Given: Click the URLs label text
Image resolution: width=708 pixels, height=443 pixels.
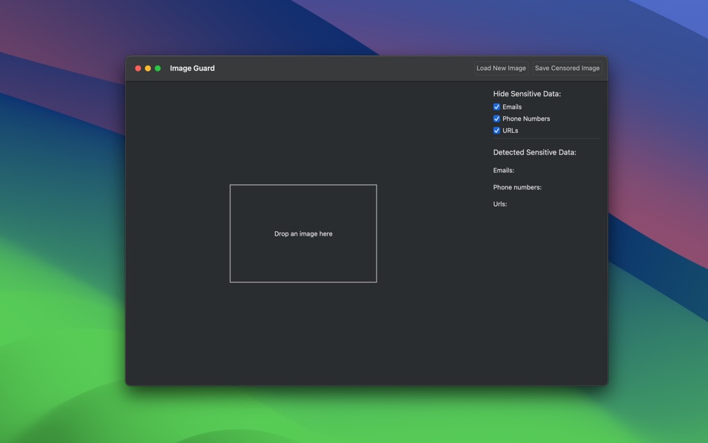Looking at the screenshot, I should pyautogui.click(x=509, y=130).
